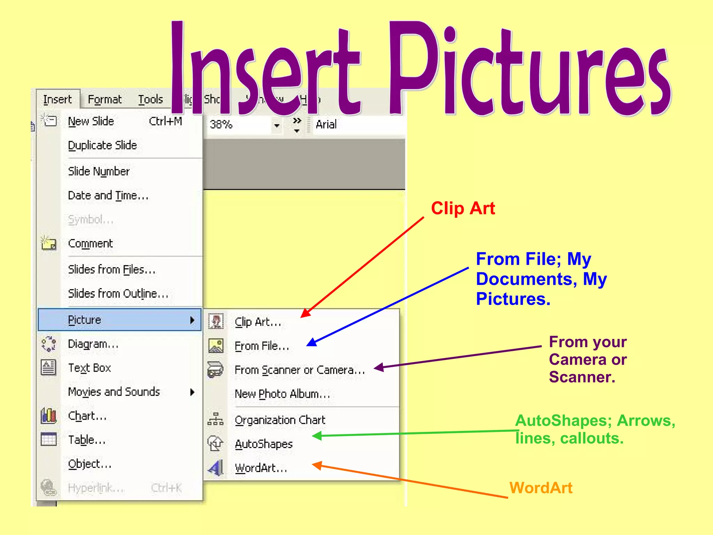Click the Clip Art icon in submenu
This screenshot has height=535, width=713.
pos(216,321)
